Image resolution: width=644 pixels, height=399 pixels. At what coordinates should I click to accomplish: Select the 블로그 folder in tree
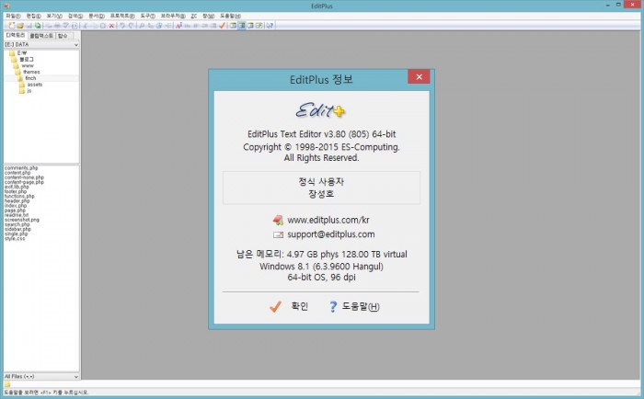27,59
